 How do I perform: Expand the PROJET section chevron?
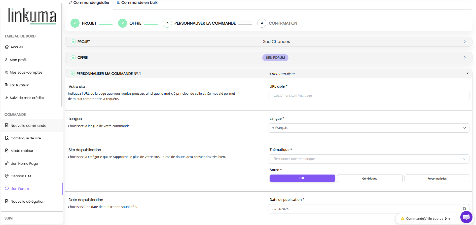[465, 42]
